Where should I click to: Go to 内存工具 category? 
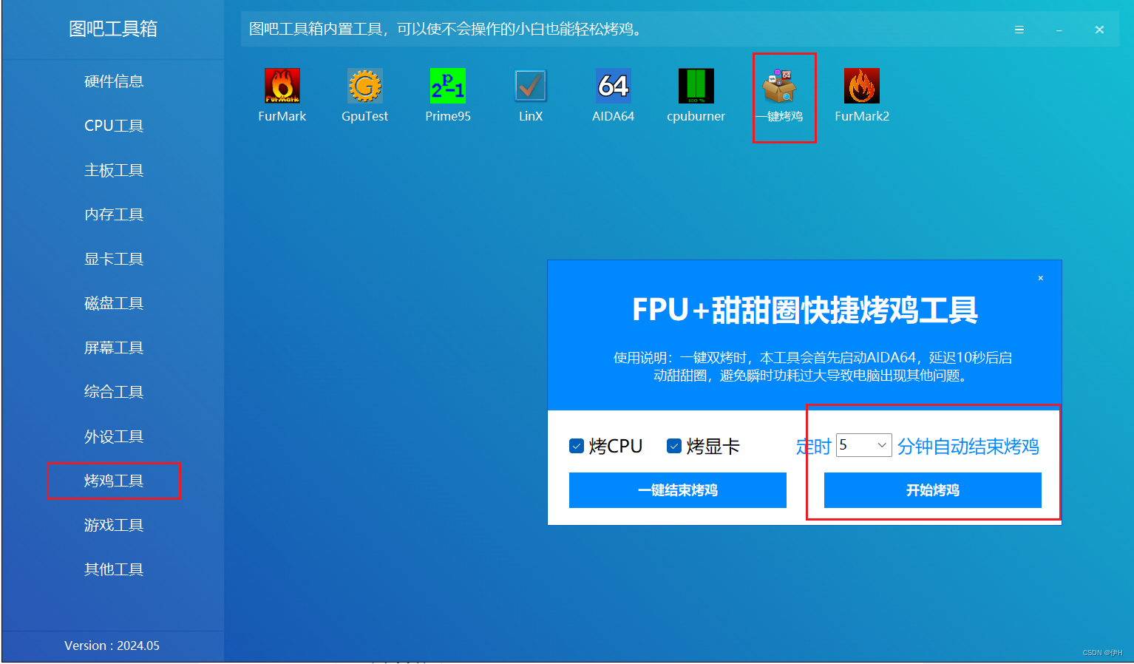pyautogui.click(x=114, y=214)
